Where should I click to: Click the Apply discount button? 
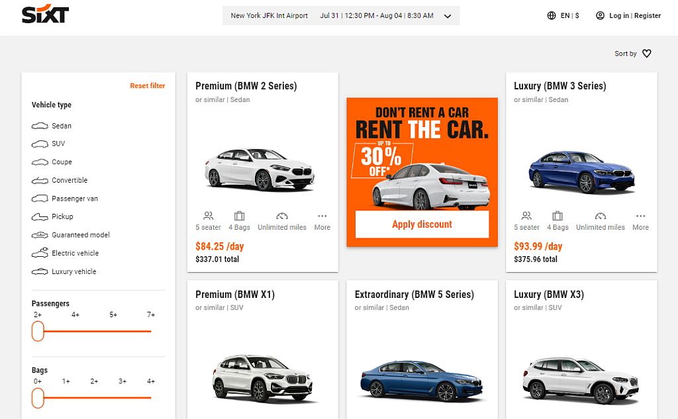click(x=422, y=224)
